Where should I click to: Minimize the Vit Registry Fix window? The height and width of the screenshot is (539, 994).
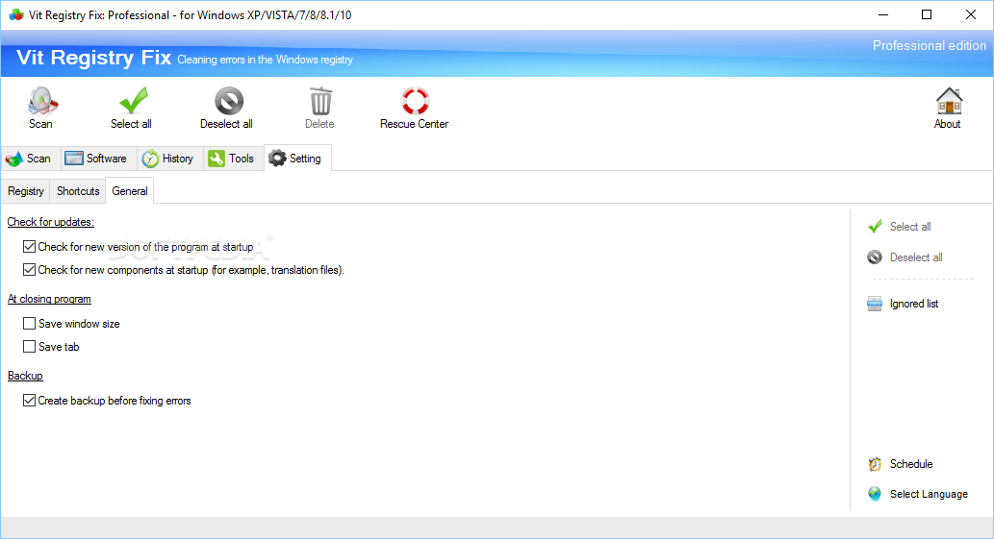tap(883, 14)
